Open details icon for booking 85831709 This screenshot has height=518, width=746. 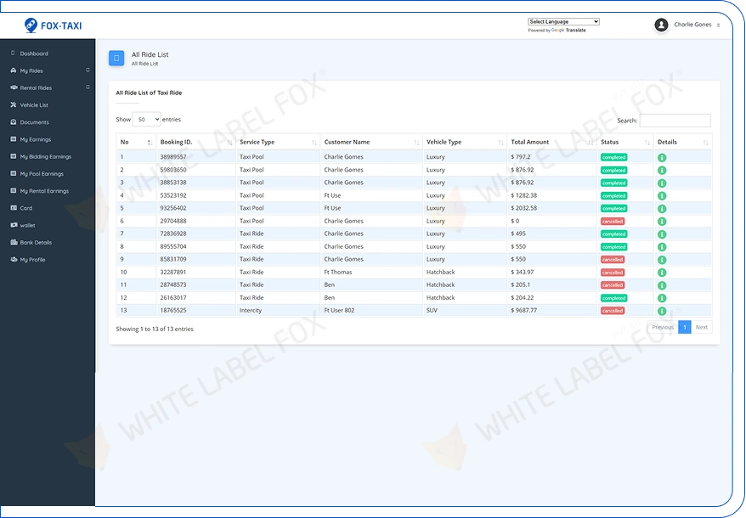pyautogui.click(x=662, y=260)
